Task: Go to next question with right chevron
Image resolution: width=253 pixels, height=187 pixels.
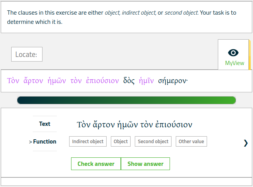Action: pyautogui.click(x=246, y=143)
